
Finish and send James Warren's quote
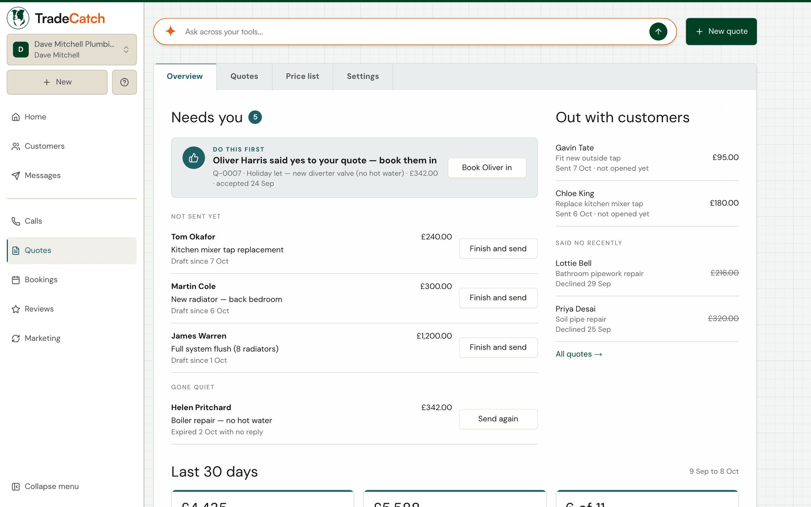[498, 347]
